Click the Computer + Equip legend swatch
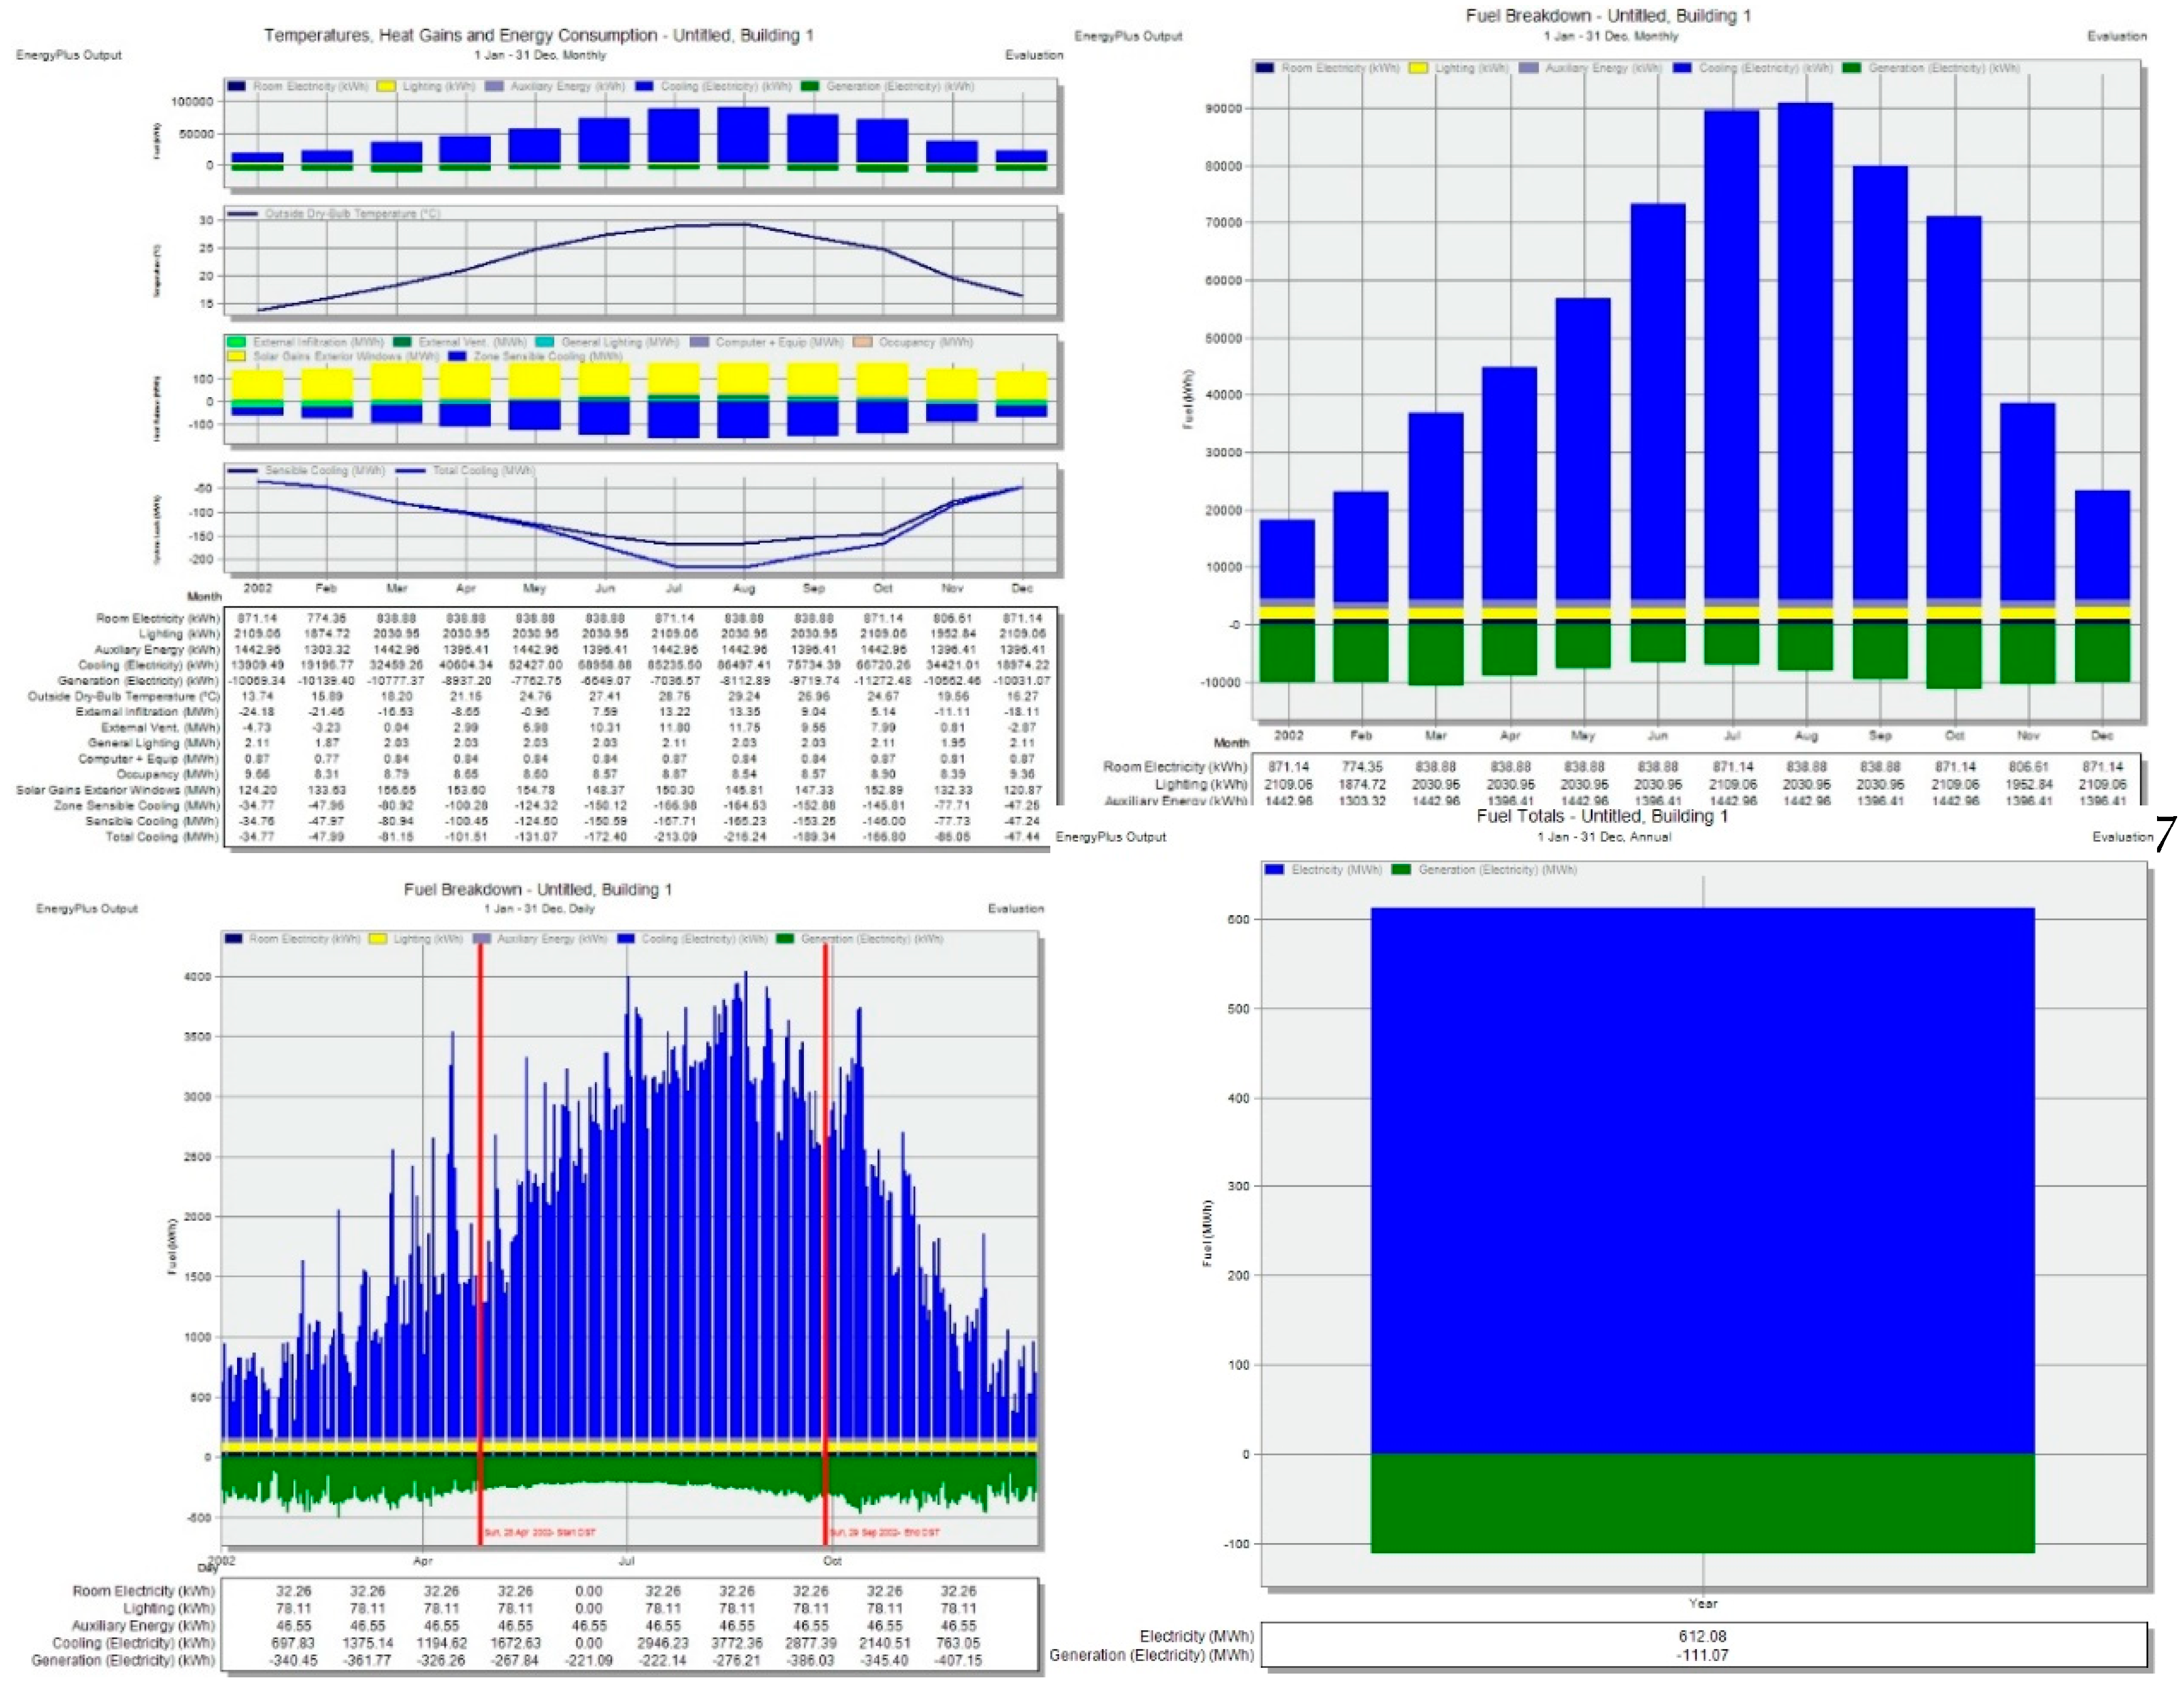 699,342
